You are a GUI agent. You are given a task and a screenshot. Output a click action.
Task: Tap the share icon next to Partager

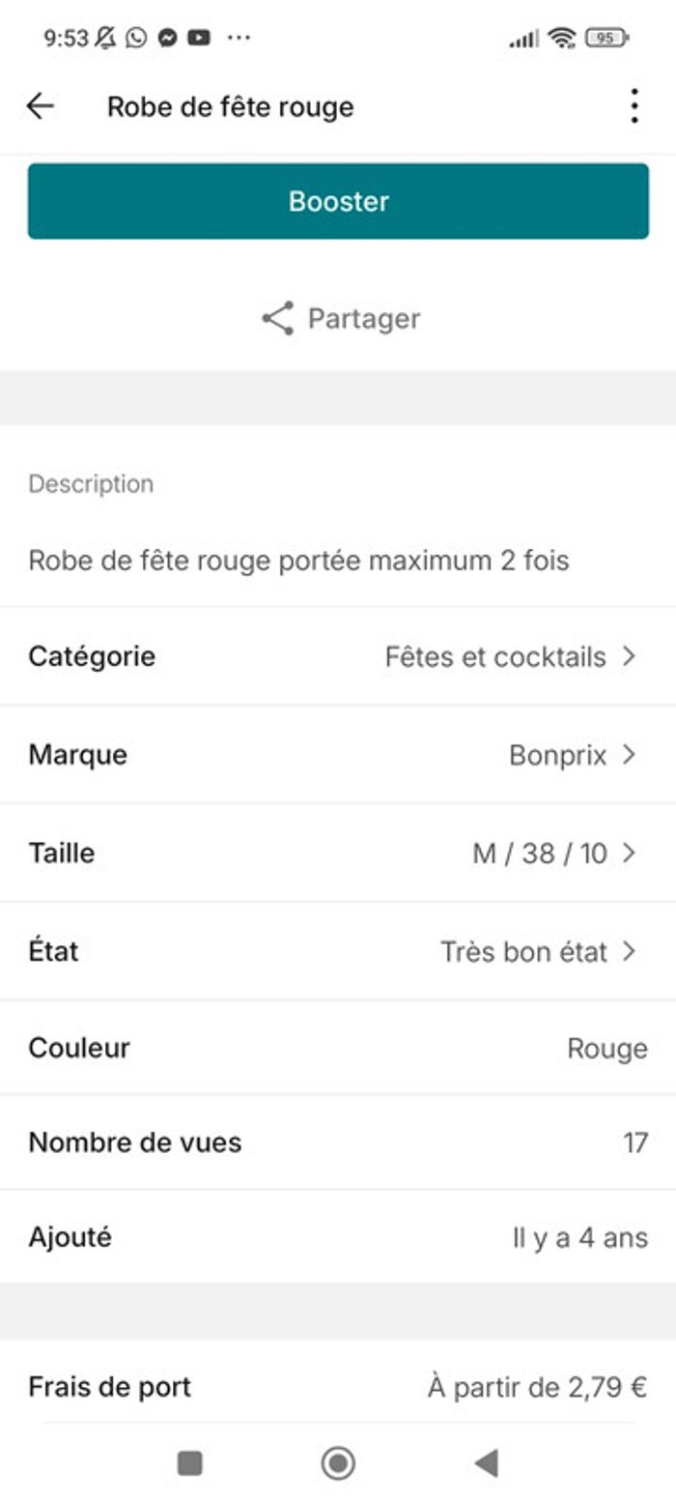click(x=278, y=319)
